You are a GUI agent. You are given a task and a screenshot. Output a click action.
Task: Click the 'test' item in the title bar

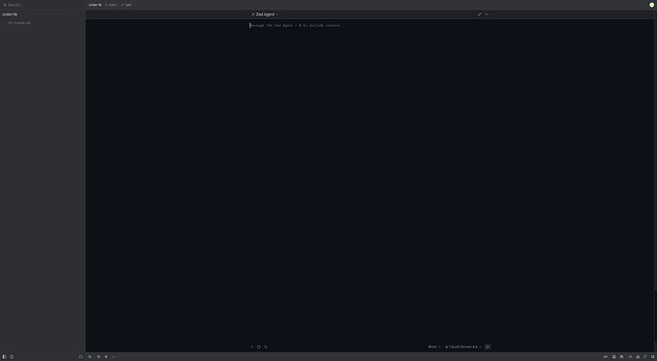pos(126,5)
